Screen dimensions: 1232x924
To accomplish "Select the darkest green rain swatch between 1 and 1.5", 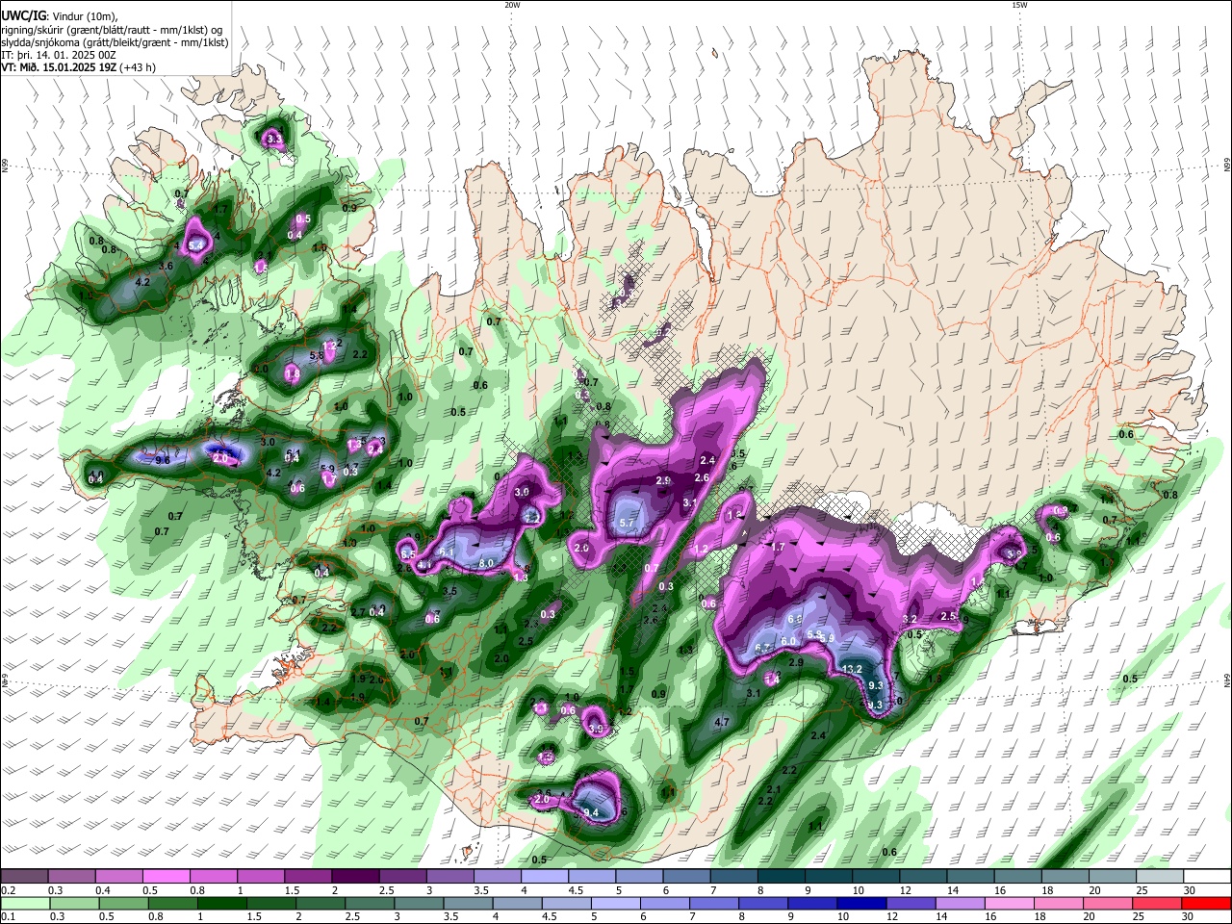I will (221, 903).
